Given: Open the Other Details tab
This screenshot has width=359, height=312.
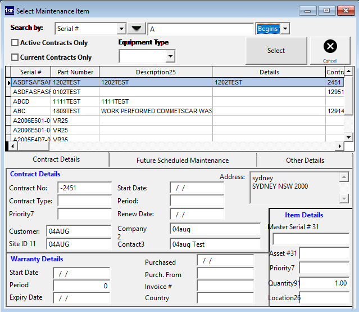Looking at the screenshot, I should tap(305, 160).
